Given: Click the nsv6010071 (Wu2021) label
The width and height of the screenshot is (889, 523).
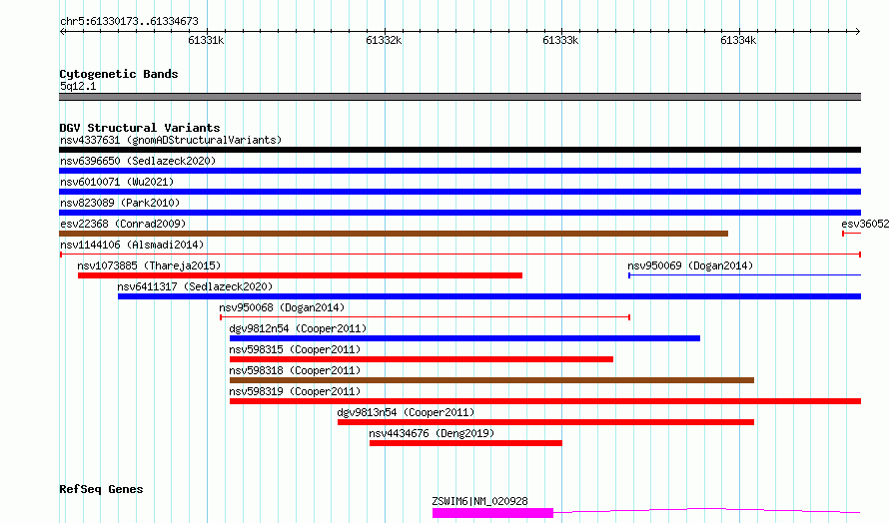Looking at the screenshot, I should [x=117, y=182].
